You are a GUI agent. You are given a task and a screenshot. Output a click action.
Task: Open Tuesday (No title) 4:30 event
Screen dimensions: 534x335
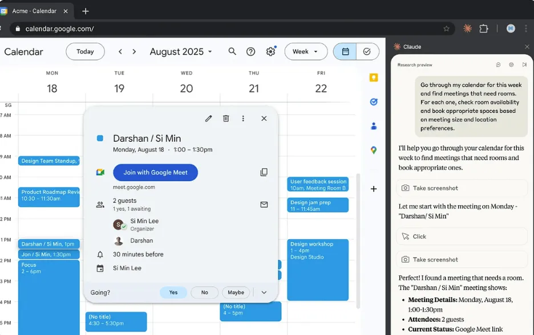[x=116, y=322]
